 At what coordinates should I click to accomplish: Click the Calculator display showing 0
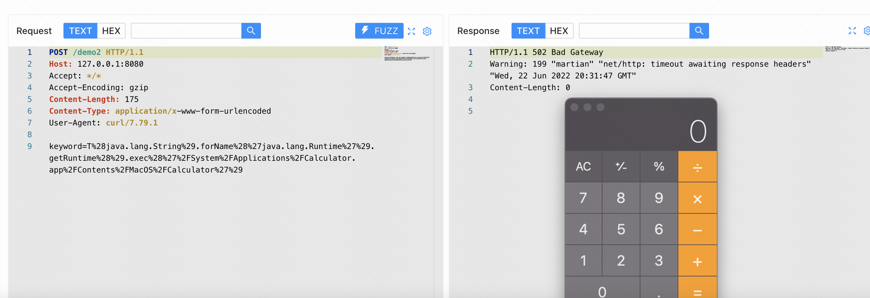coord(698,131)
